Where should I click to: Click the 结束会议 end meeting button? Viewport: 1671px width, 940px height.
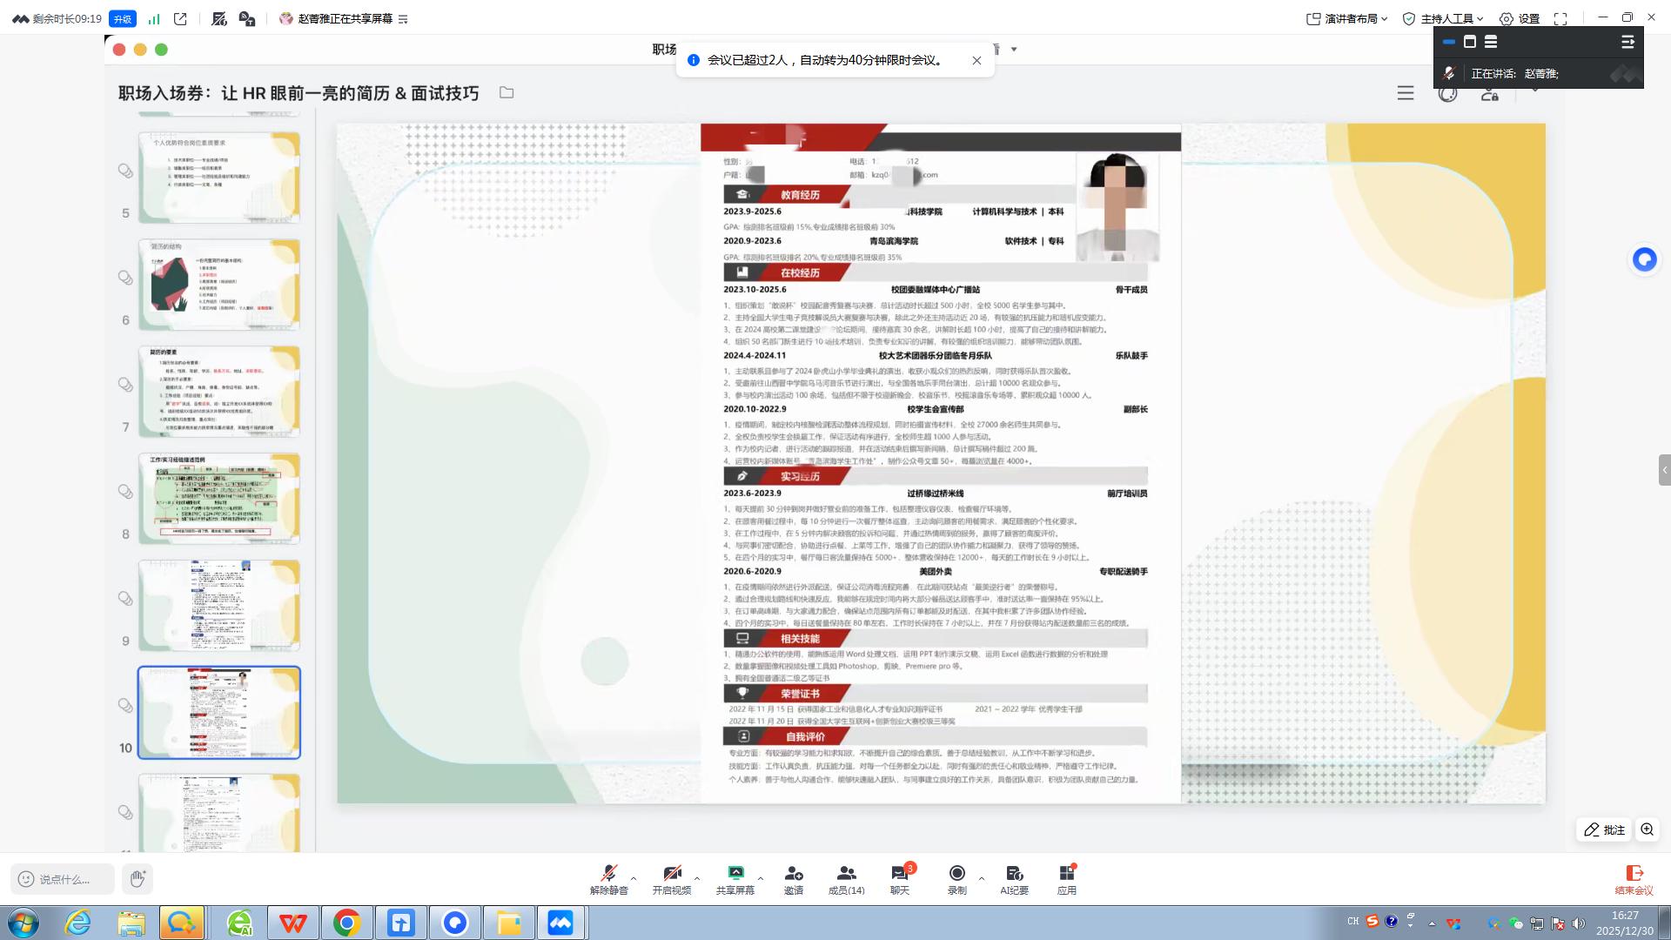pos(1634,879)
